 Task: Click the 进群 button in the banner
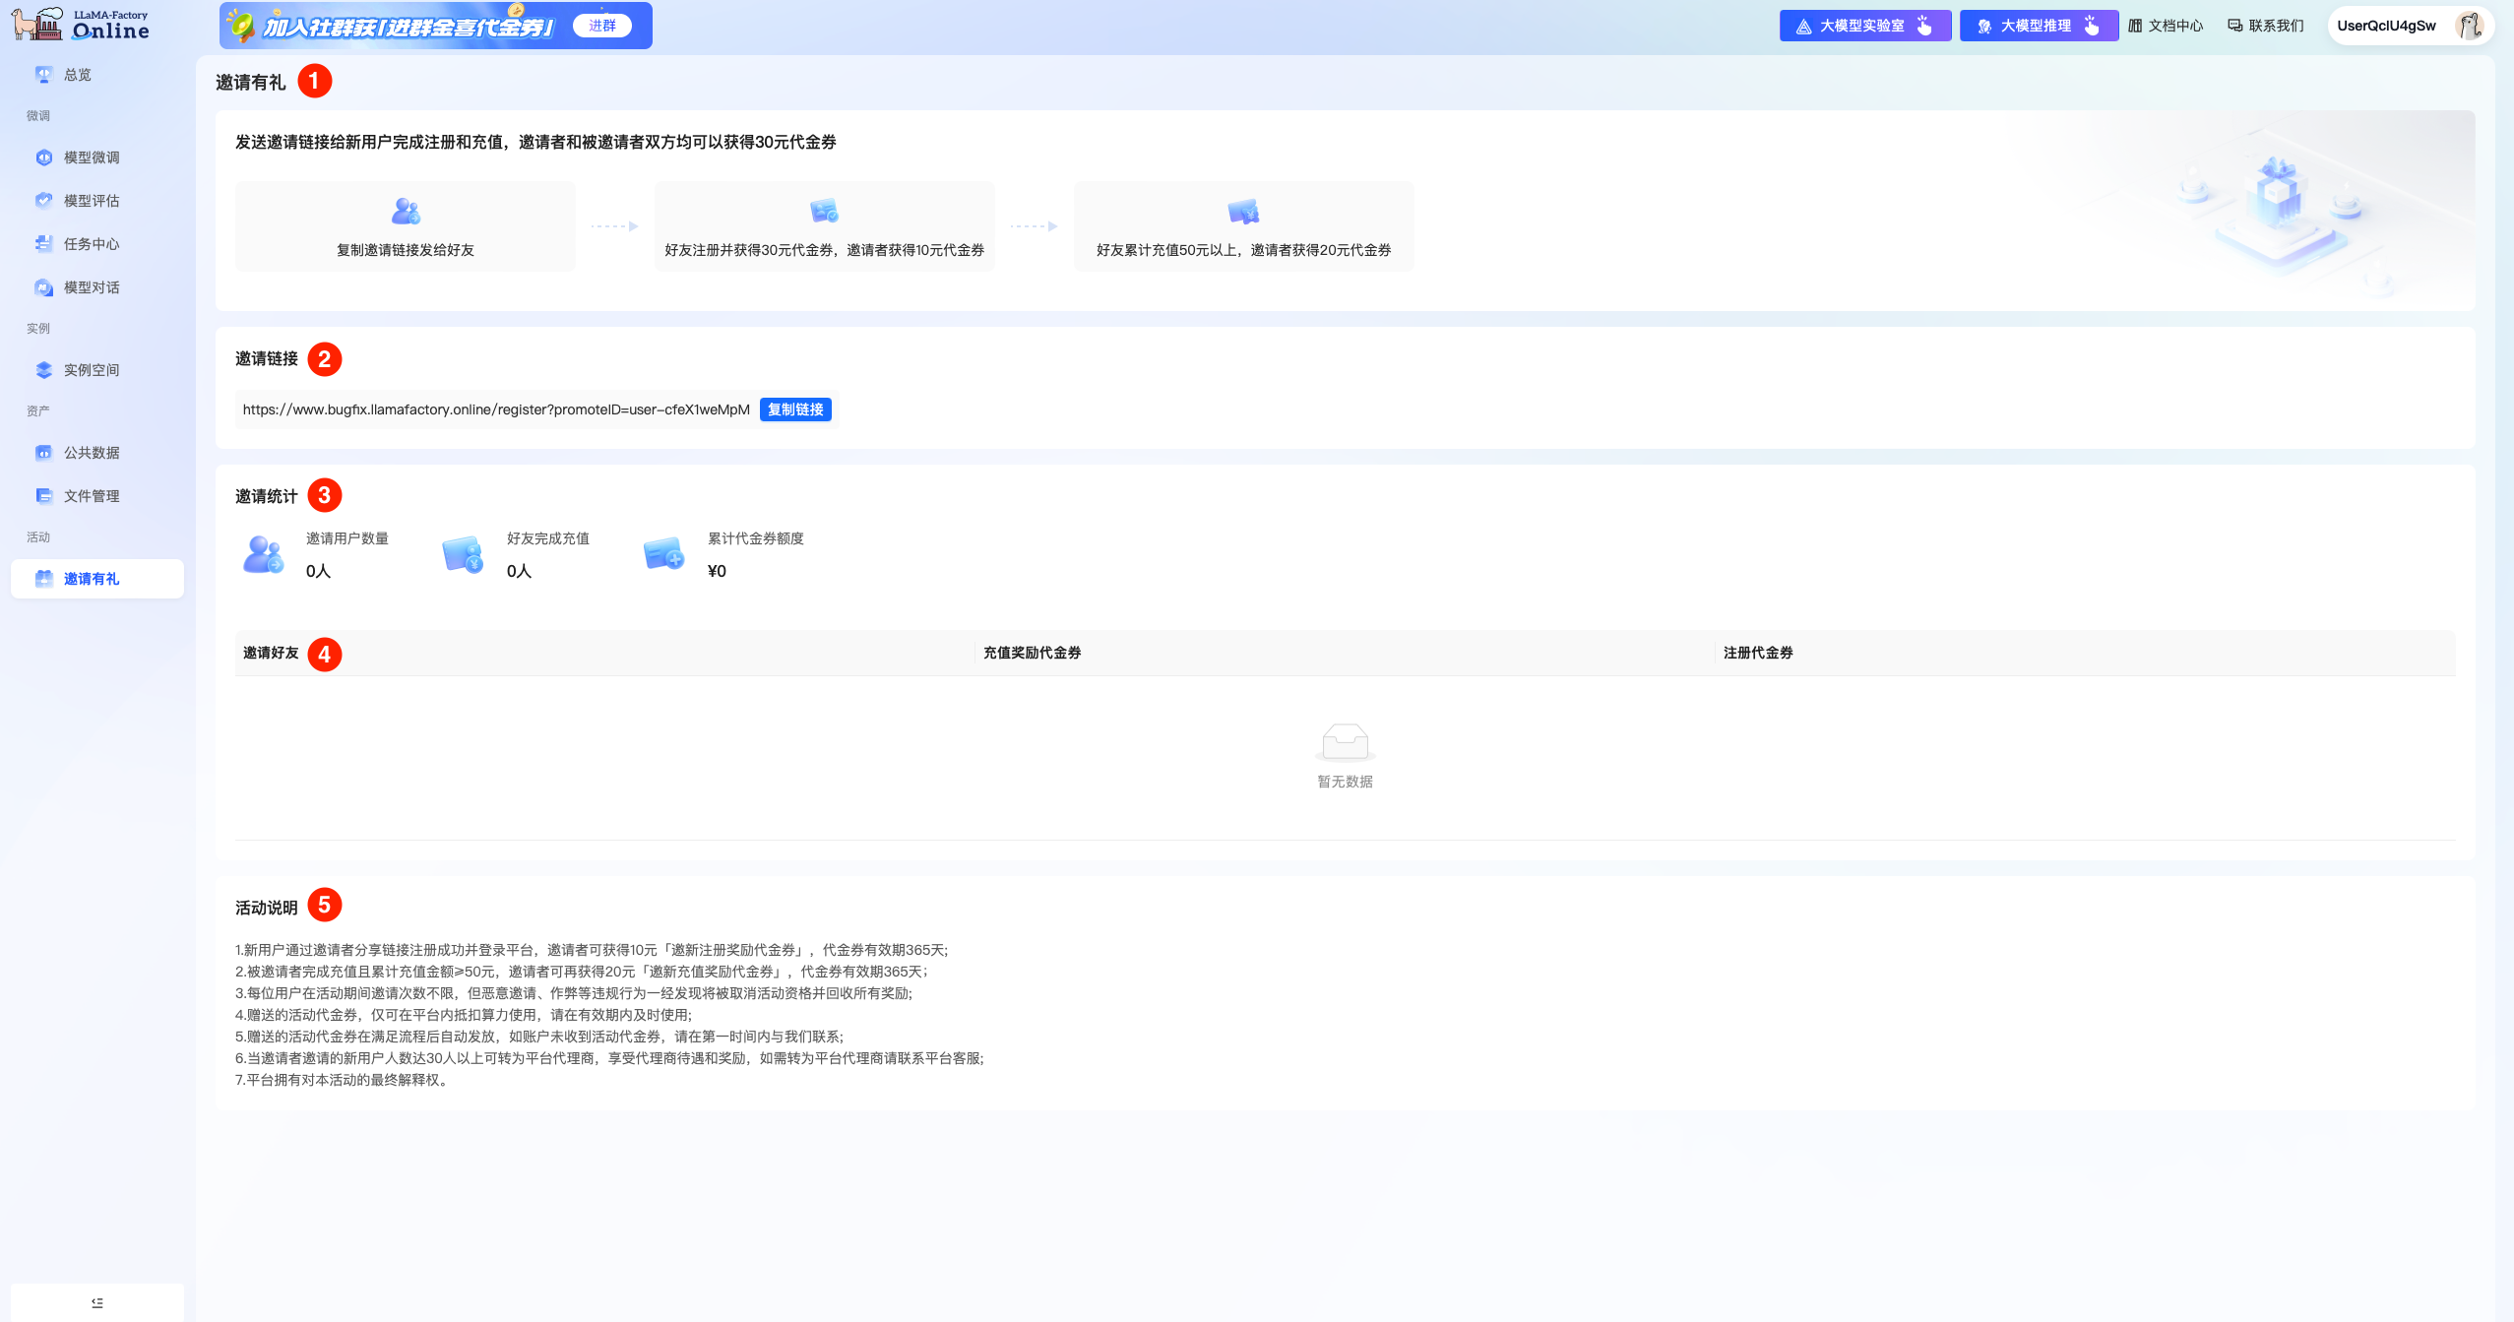click(x=602, y=26)
